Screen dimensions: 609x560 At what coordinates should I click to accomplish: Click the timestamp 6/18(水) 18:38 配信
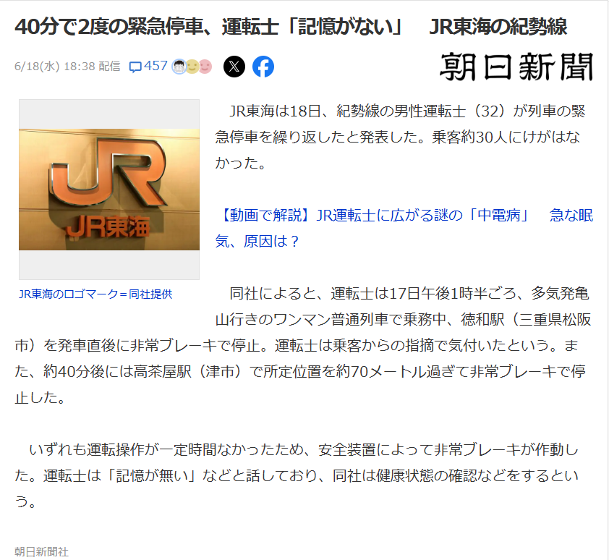point(67,67)
